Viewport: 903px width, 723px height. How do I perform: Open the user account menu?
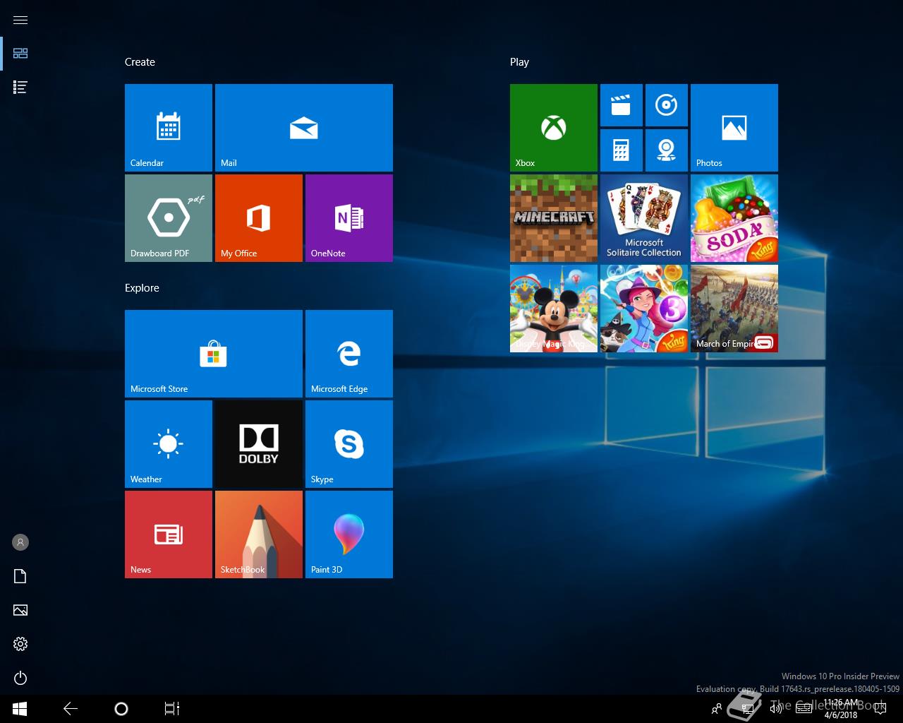coord(20,542)
